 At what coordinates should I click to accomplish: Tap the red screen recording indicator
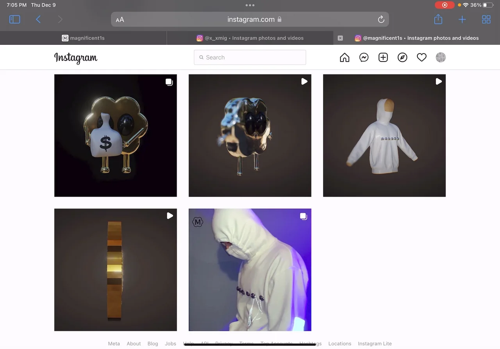445,5
